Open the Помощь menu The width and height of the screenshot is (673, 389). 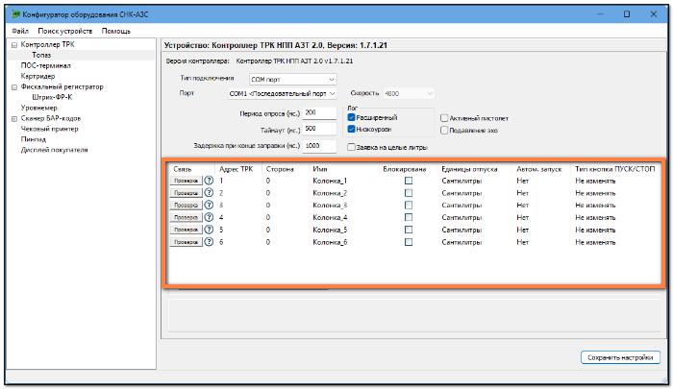pyautogui.click(x=116, y=31)
